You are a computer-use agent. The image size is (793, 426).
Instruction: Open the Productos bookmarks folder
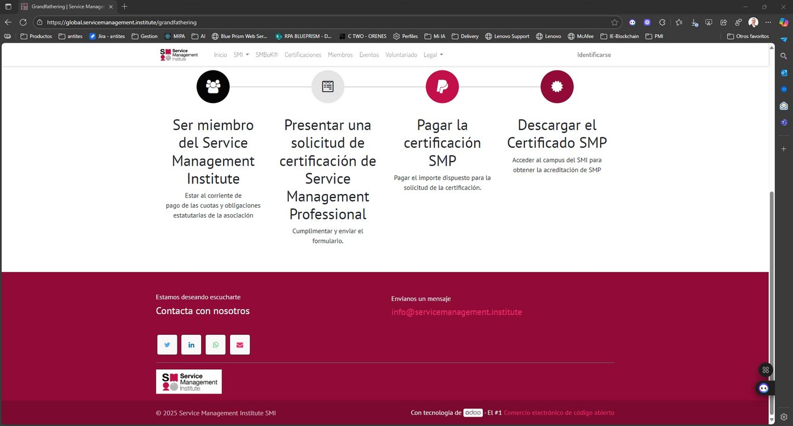tap(36, 36)
